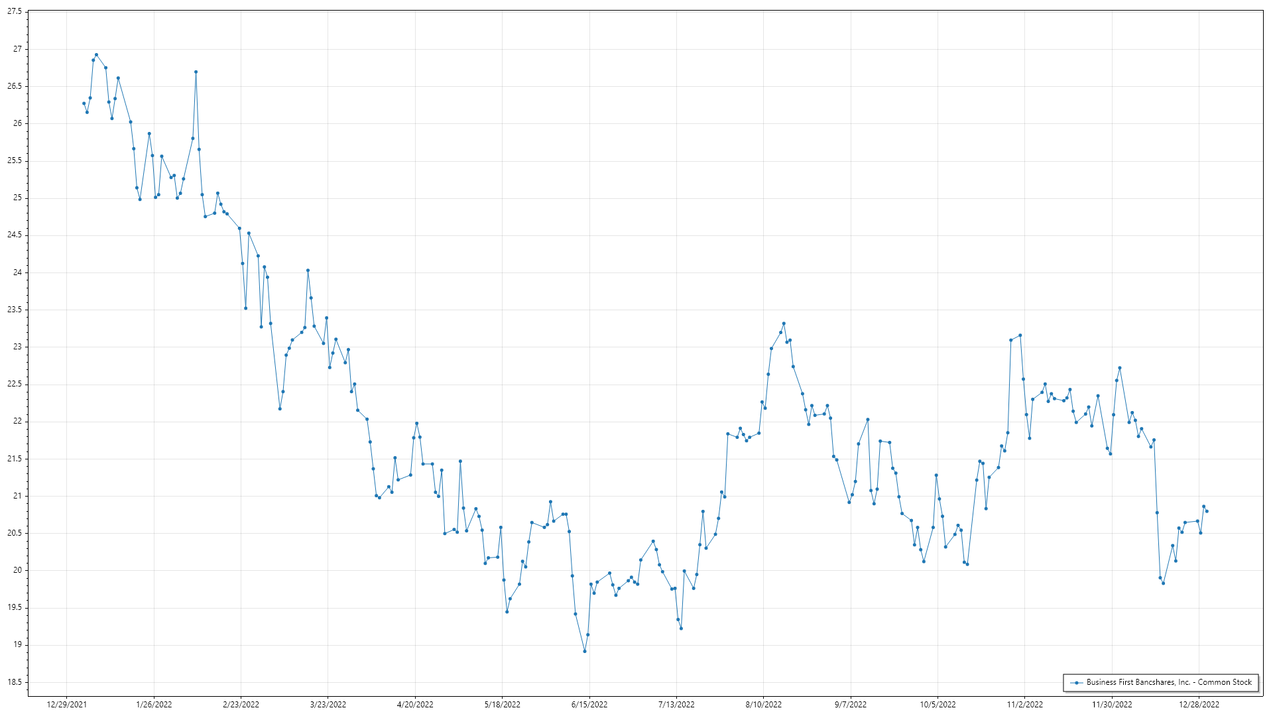Click the mid-December low point near 19.8
This screenshot has width=1273, height=716.
[1163, 583]
